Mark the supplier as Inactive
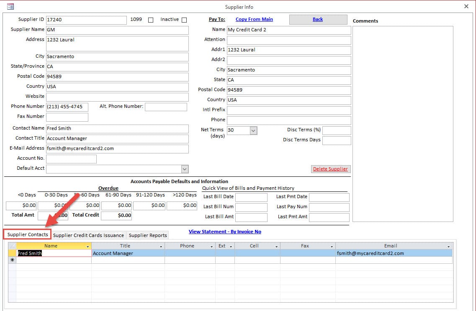Viewport: 476px width, 311px height. [x=184, y=20]
